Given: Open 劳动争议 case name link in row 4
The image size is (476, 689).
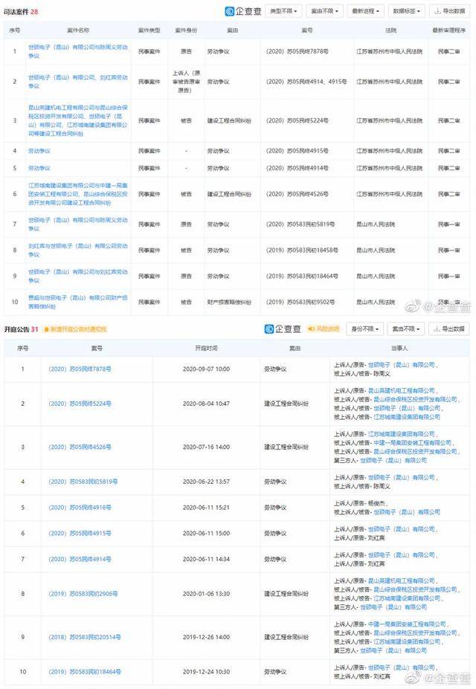Looking at the screenshot, I should 39,151.
